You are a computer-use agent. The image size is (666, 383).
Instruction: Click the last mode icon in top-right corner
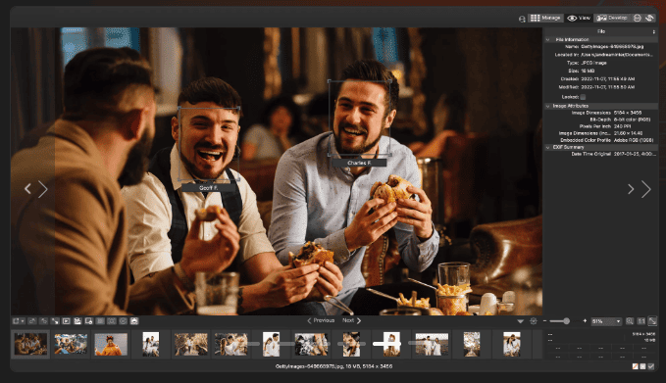point(649,18)
